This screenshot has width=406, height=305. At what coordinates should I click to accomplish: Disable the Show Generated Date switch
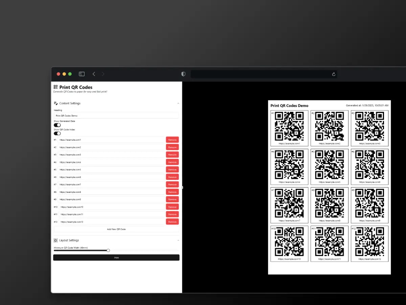[57, 125]
